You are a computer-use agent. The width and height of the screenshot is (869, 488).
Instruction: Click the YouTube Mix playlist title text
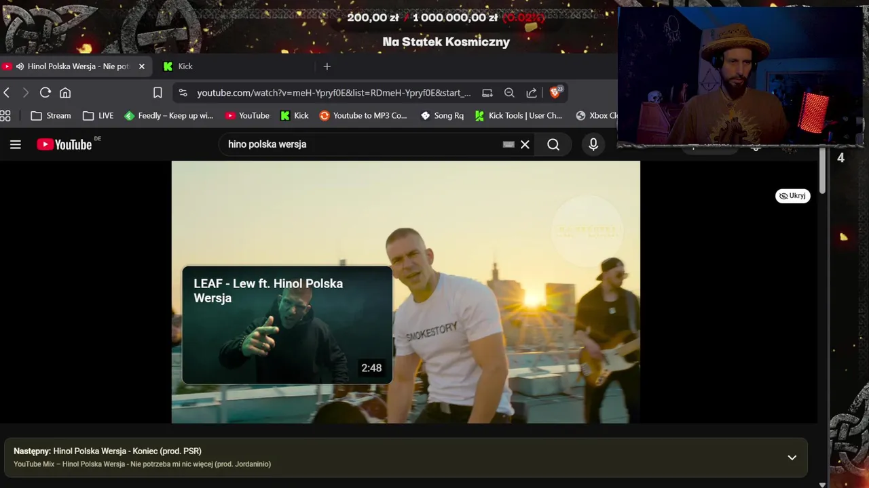[x=142, y=464]
